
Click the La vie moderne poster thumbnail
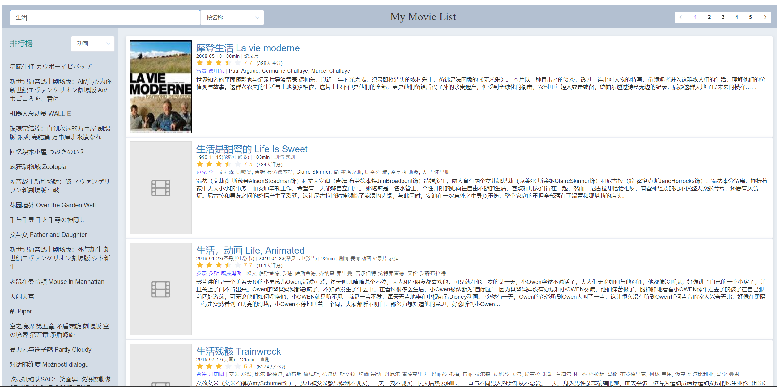[x=160, y=87]
